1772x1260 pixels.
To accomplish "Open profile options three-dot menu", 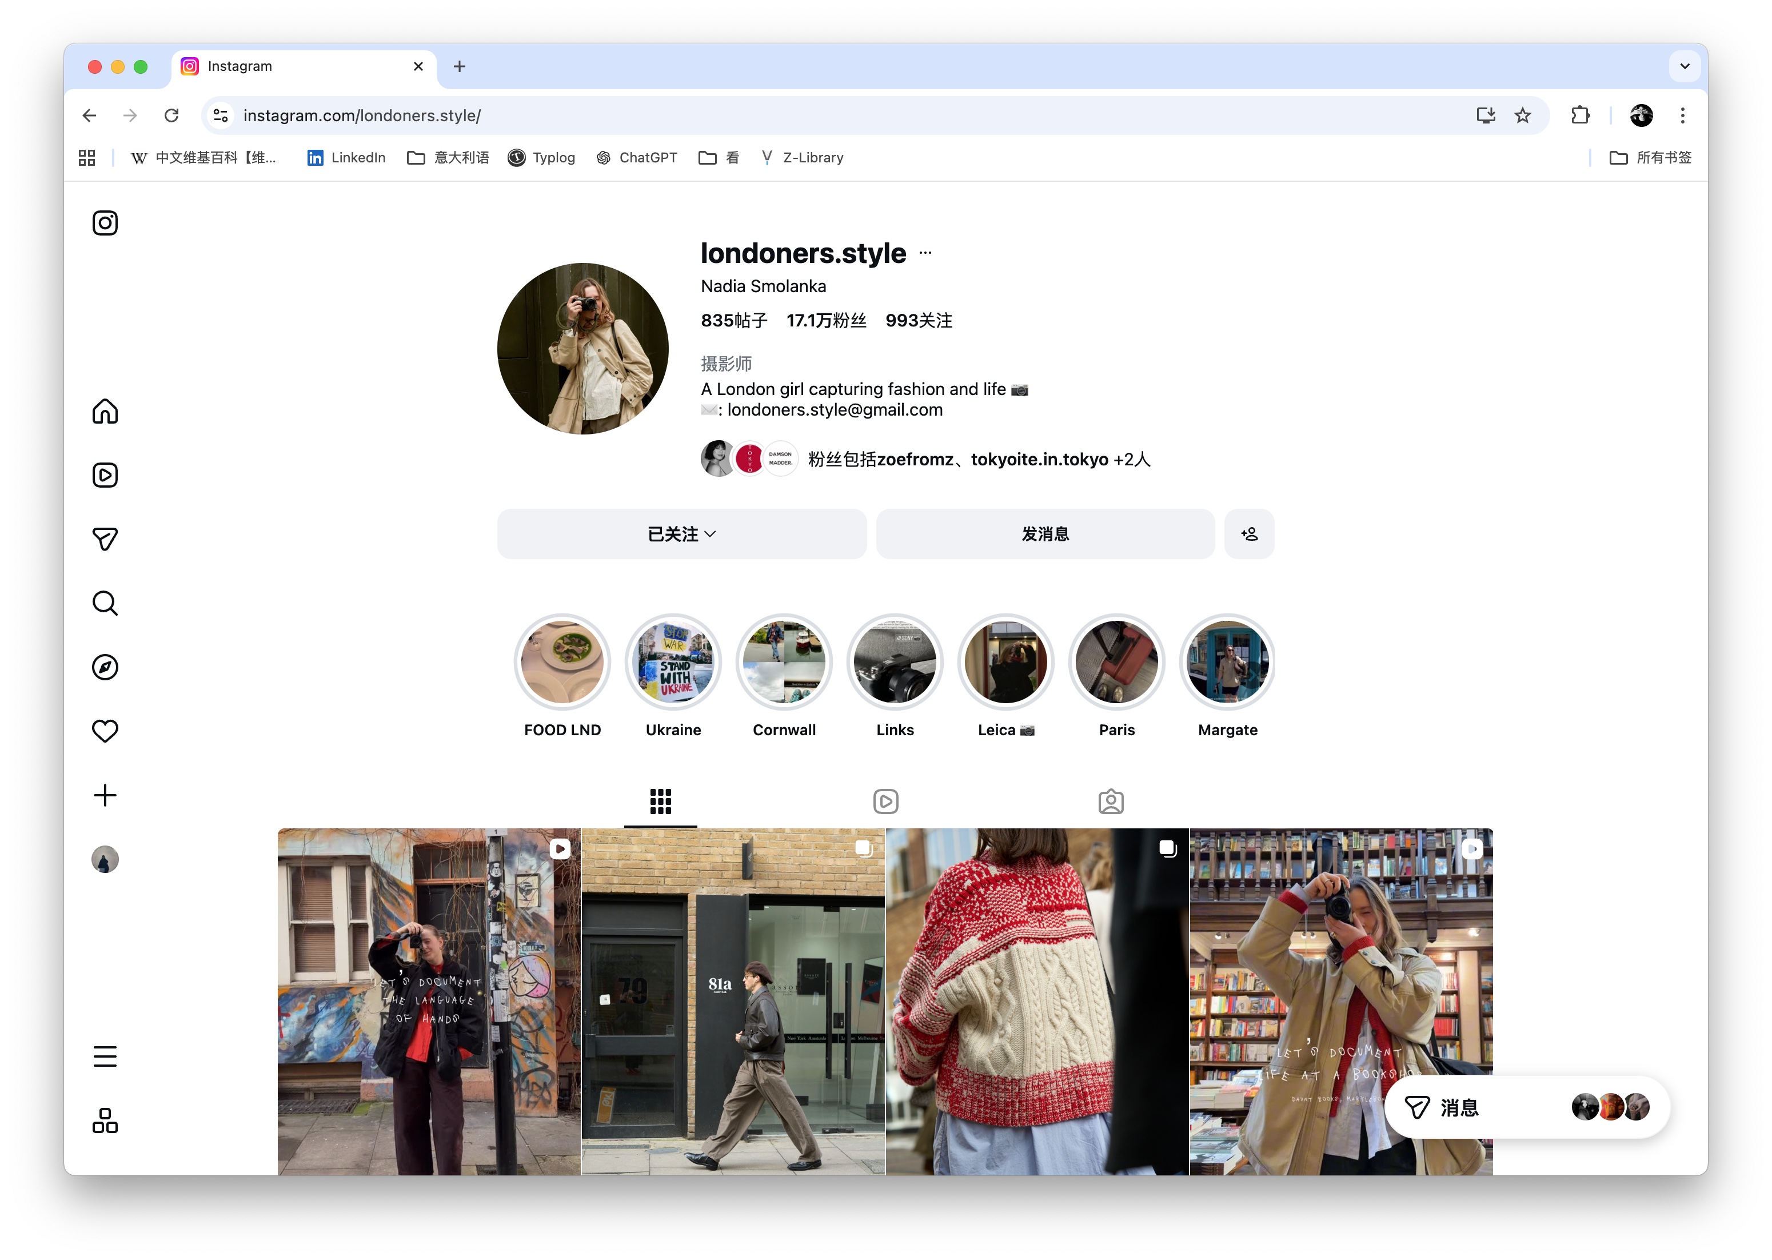I will click(x=925, y=253).
